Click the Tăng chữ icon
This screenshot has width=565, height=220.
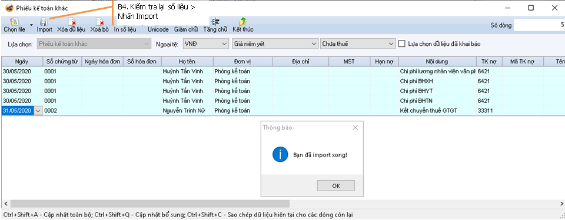[215, 22]
